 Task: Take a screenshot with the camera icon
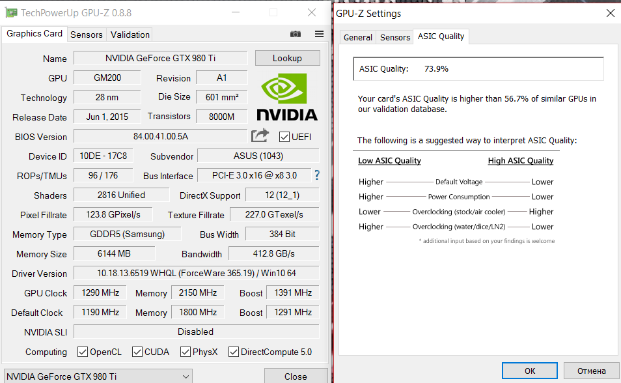[296, 34]
